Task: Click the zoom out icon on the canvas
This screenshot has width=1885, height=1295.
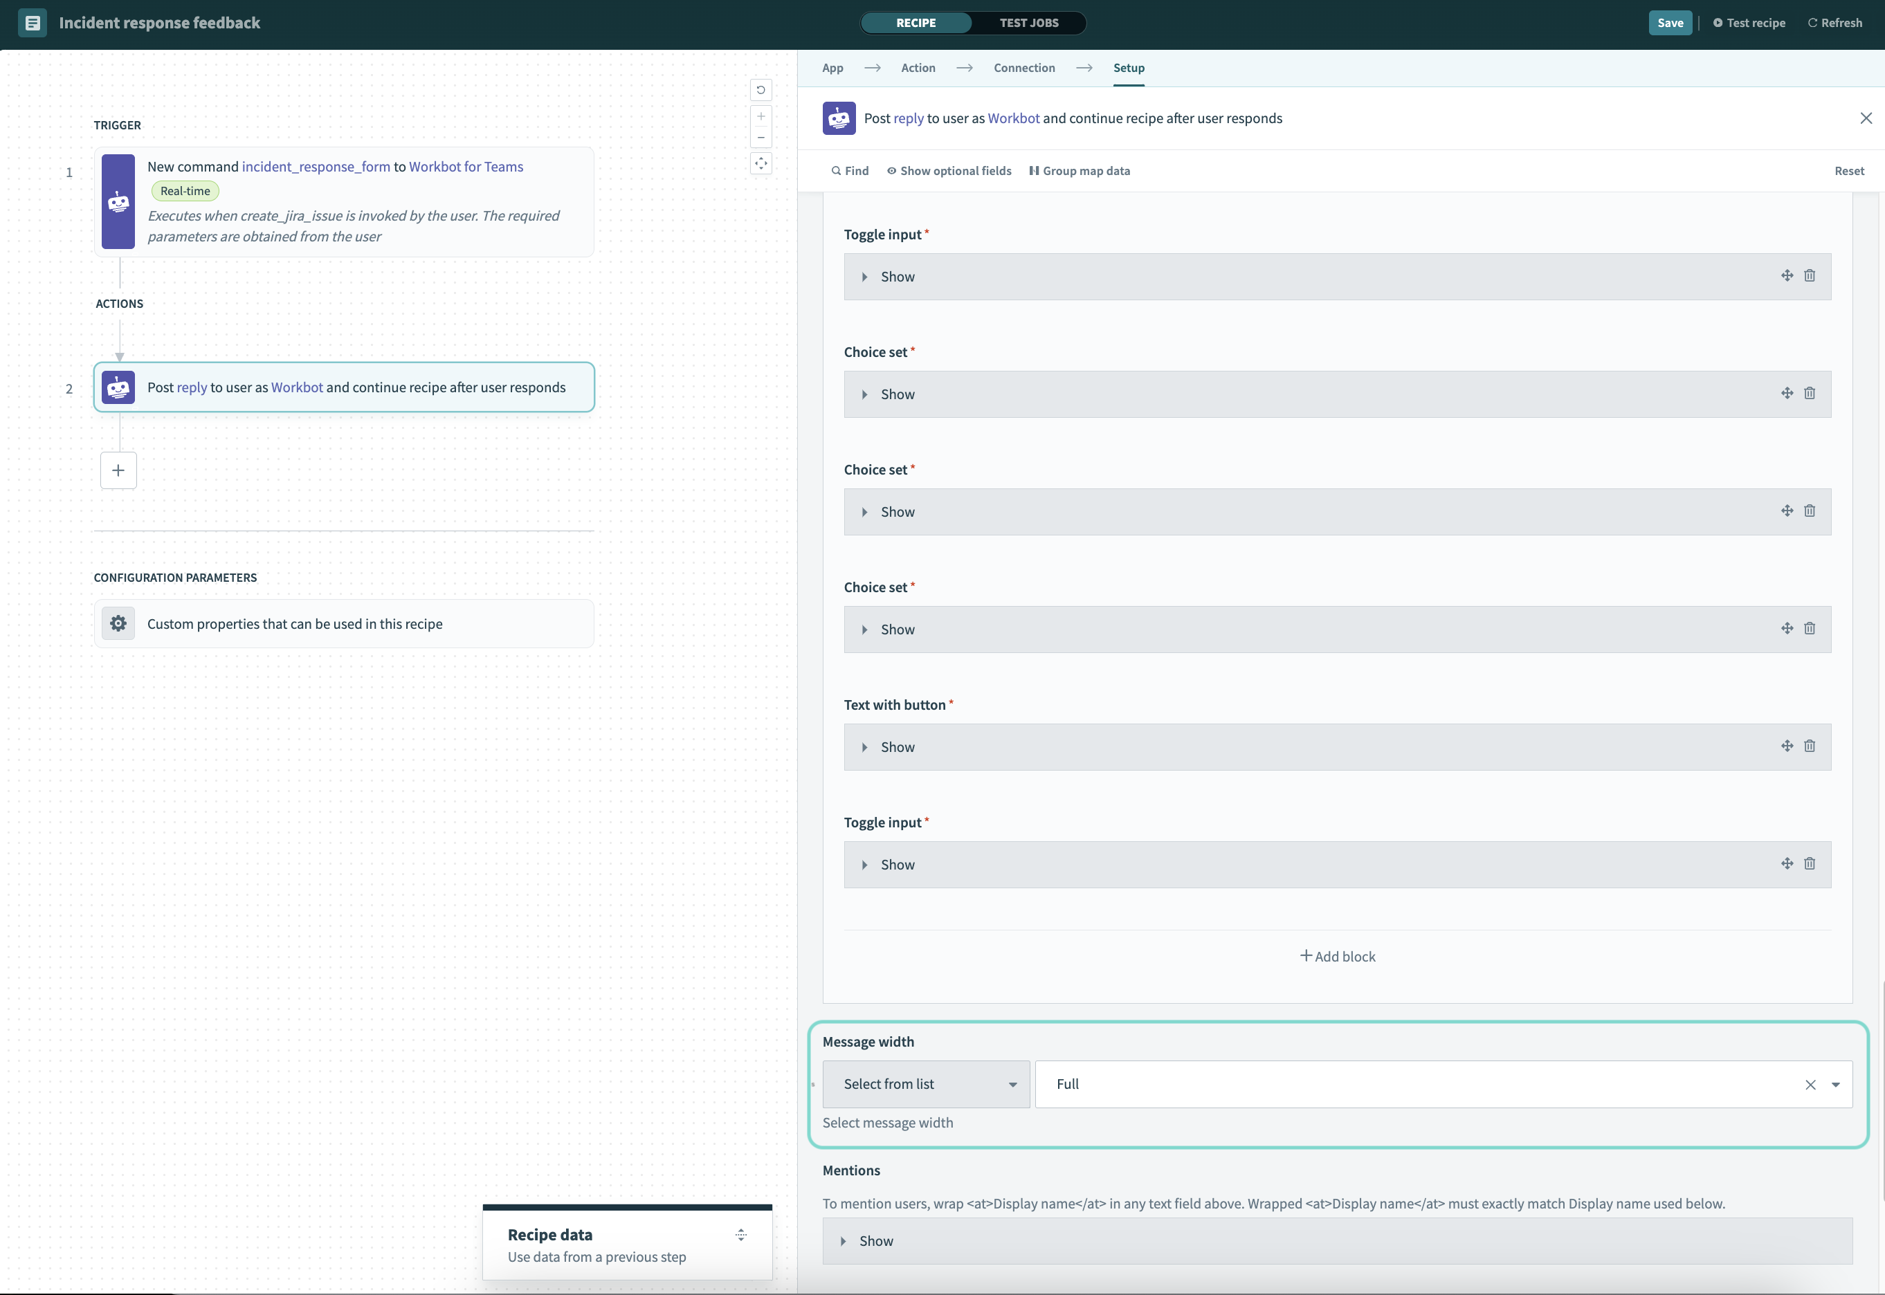Action: coord(761,137)
